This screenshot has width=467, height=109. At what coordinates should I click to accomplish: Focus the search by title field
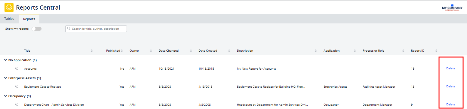96,29
